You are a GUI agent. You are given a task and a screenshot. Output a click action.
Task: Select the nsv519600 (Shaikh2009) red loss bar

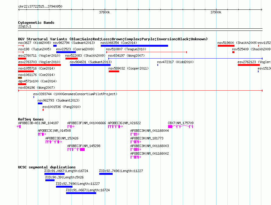point(226,46)
